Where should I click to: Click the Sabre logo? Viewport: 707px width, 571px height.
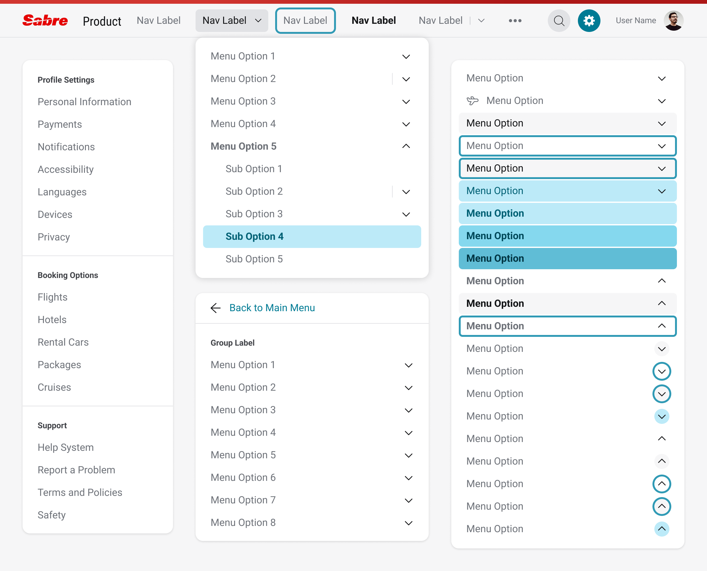(45, 20)
